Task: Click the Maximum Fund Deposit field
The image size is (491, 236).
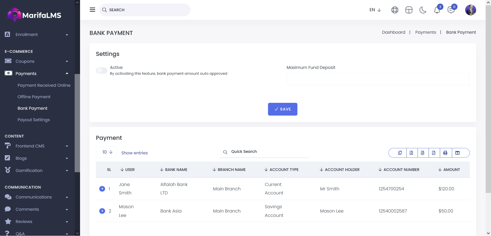Action: coord(378,79)
